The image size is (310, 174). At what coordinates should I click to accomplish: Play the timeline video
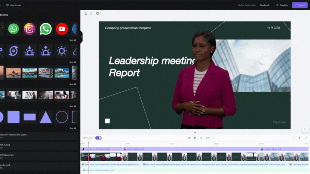pos(195,138)
